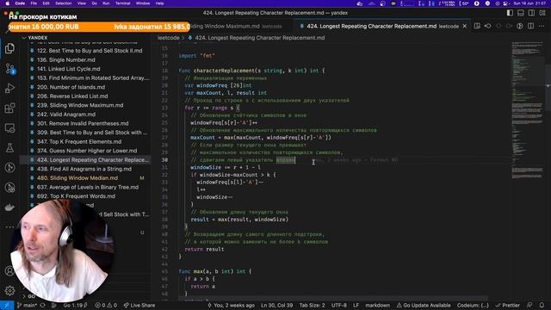Open the Terminal menu

coord(122,3)
